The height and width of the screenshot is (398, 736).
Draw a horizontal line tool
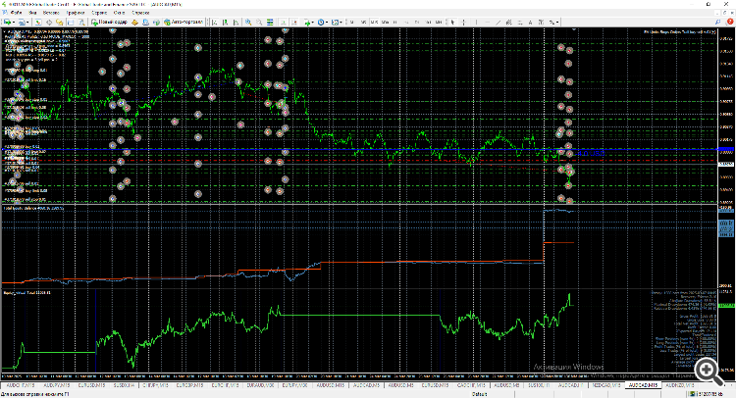point(487,22)
